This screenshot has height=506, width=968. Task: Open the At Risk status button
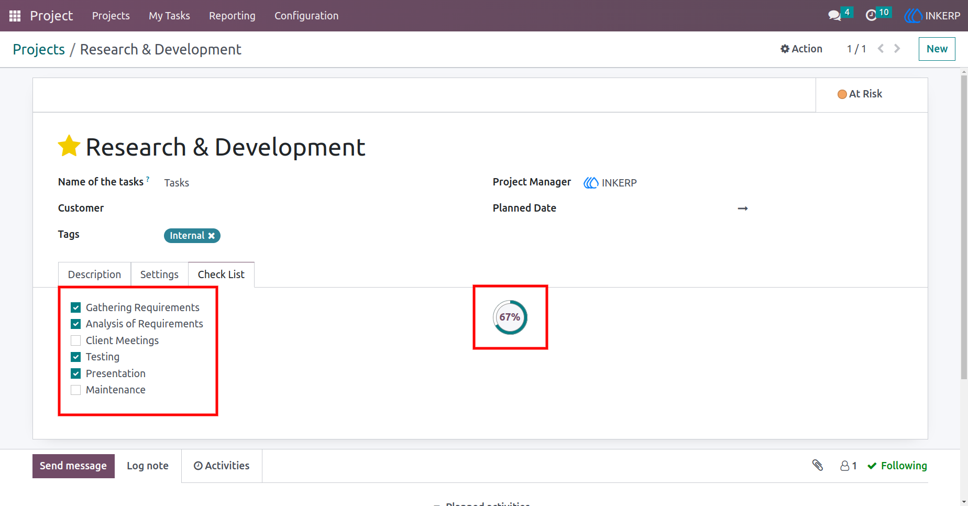coord(872,94)
